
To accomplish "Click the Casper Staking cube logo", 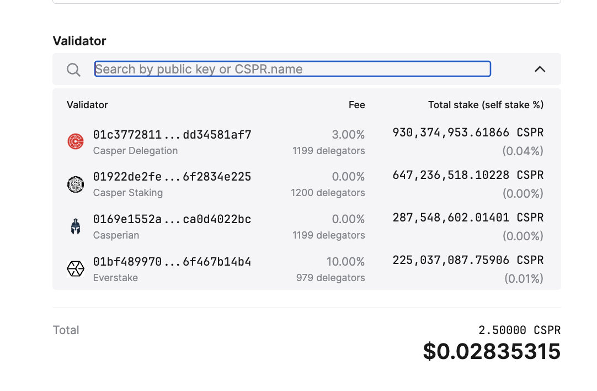I will pos(76,184).
